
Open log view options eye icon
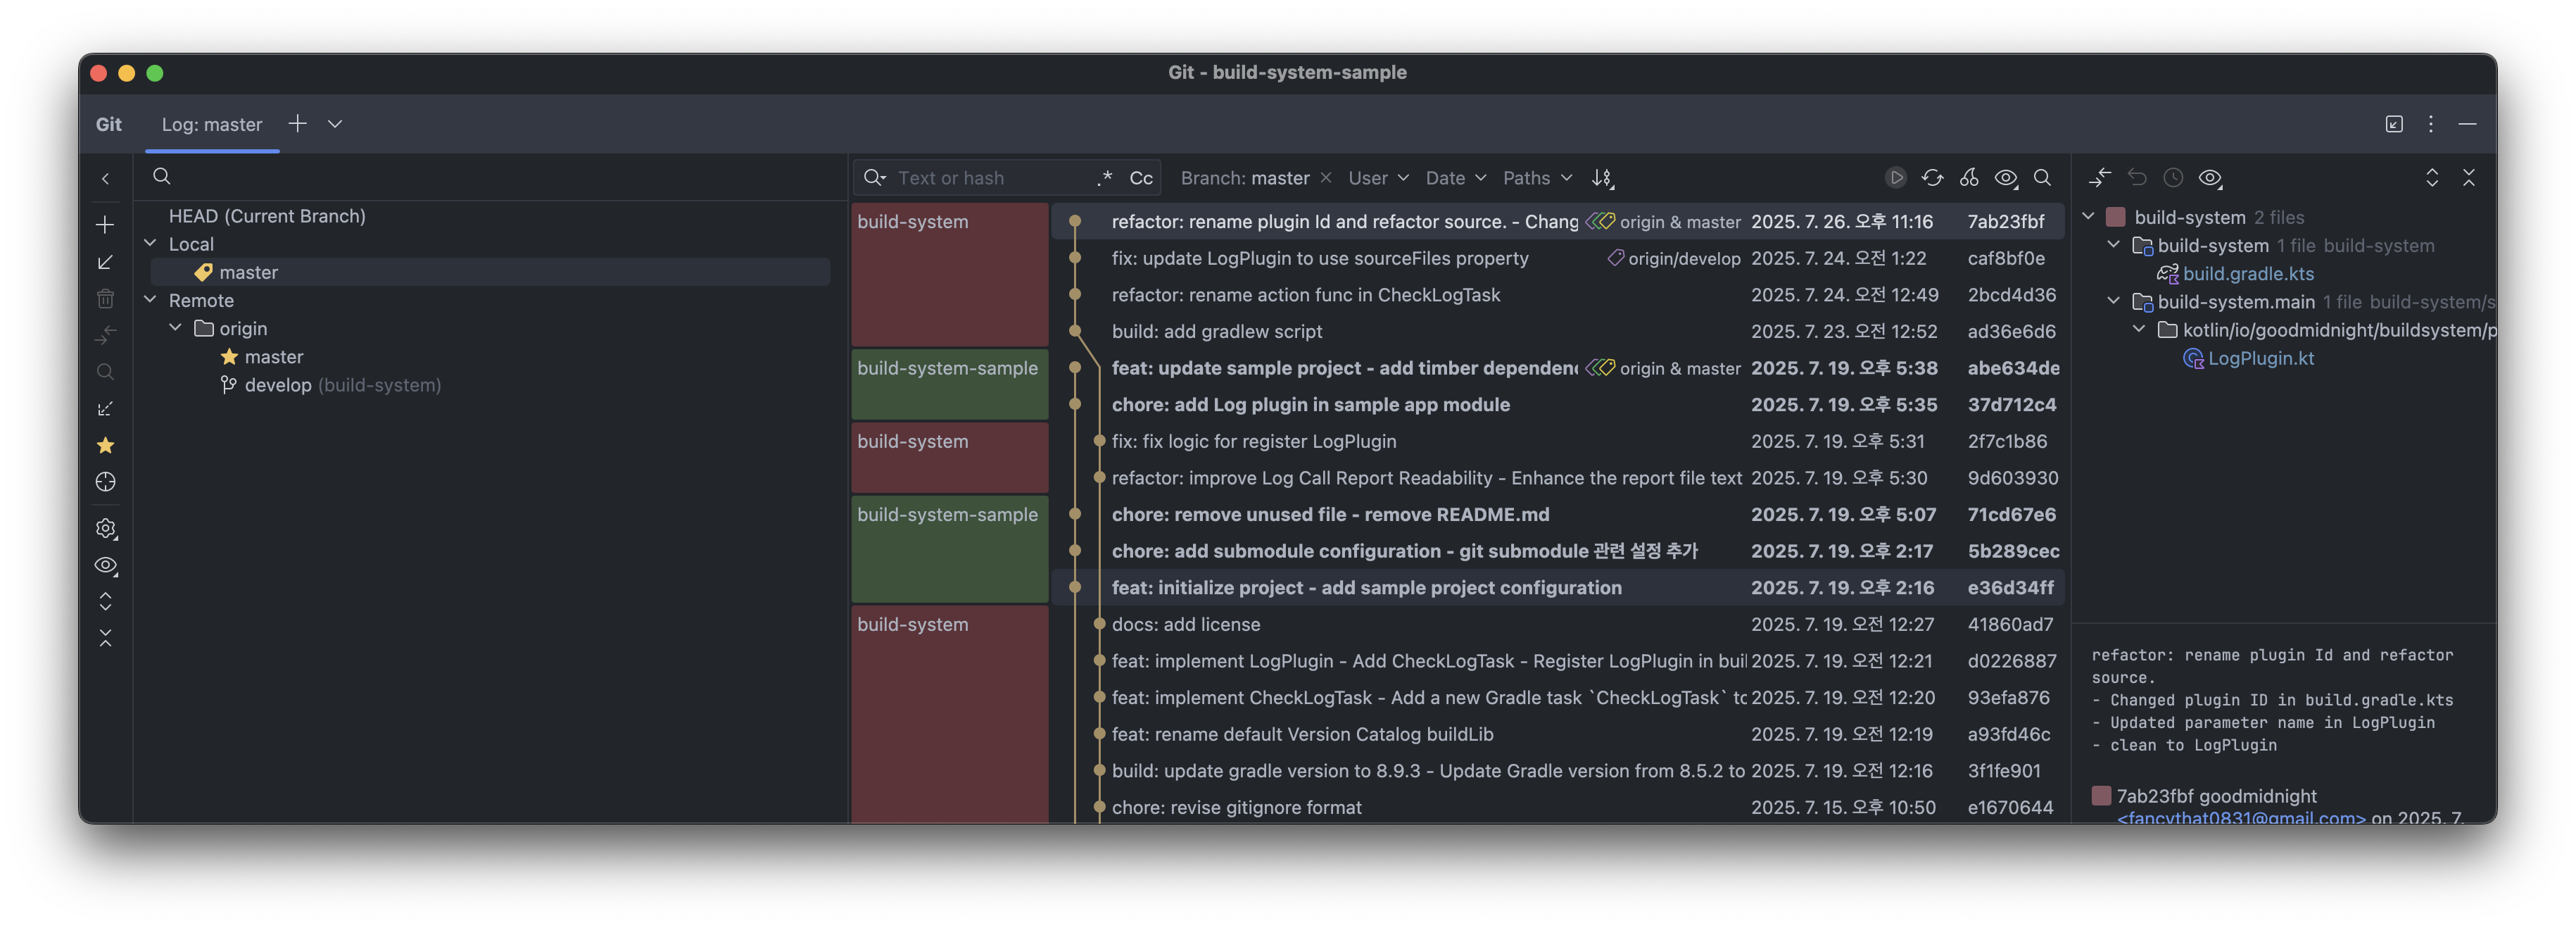pos(2006,178)
